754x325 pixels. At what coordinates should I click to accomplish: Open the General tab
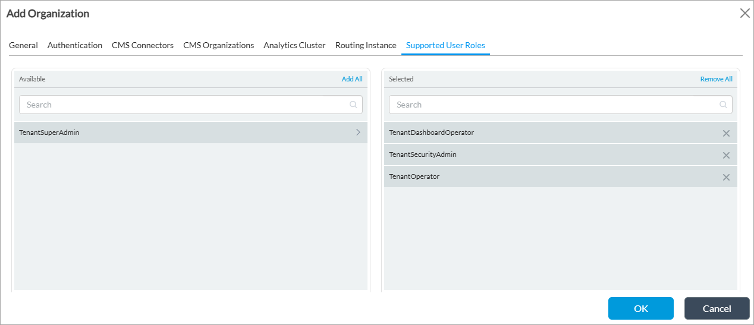(23, 45)
